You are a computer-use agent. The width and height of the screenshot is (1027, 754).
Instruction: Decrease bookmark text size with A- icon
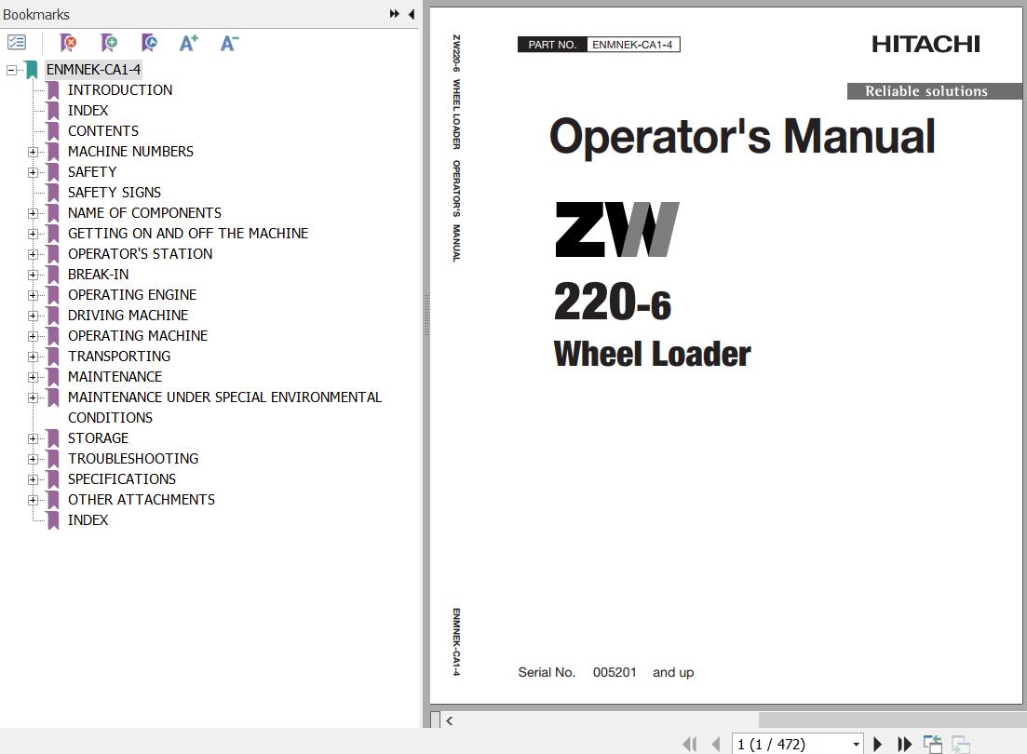(229, 43)
